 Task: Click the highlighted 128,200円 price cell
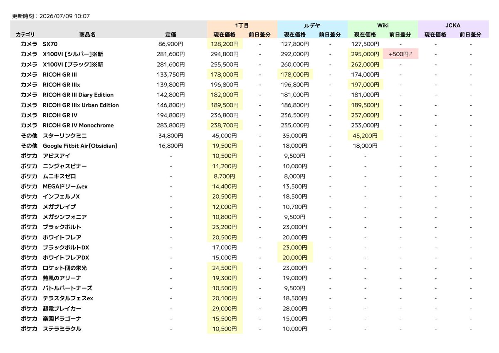click(225, 44)
